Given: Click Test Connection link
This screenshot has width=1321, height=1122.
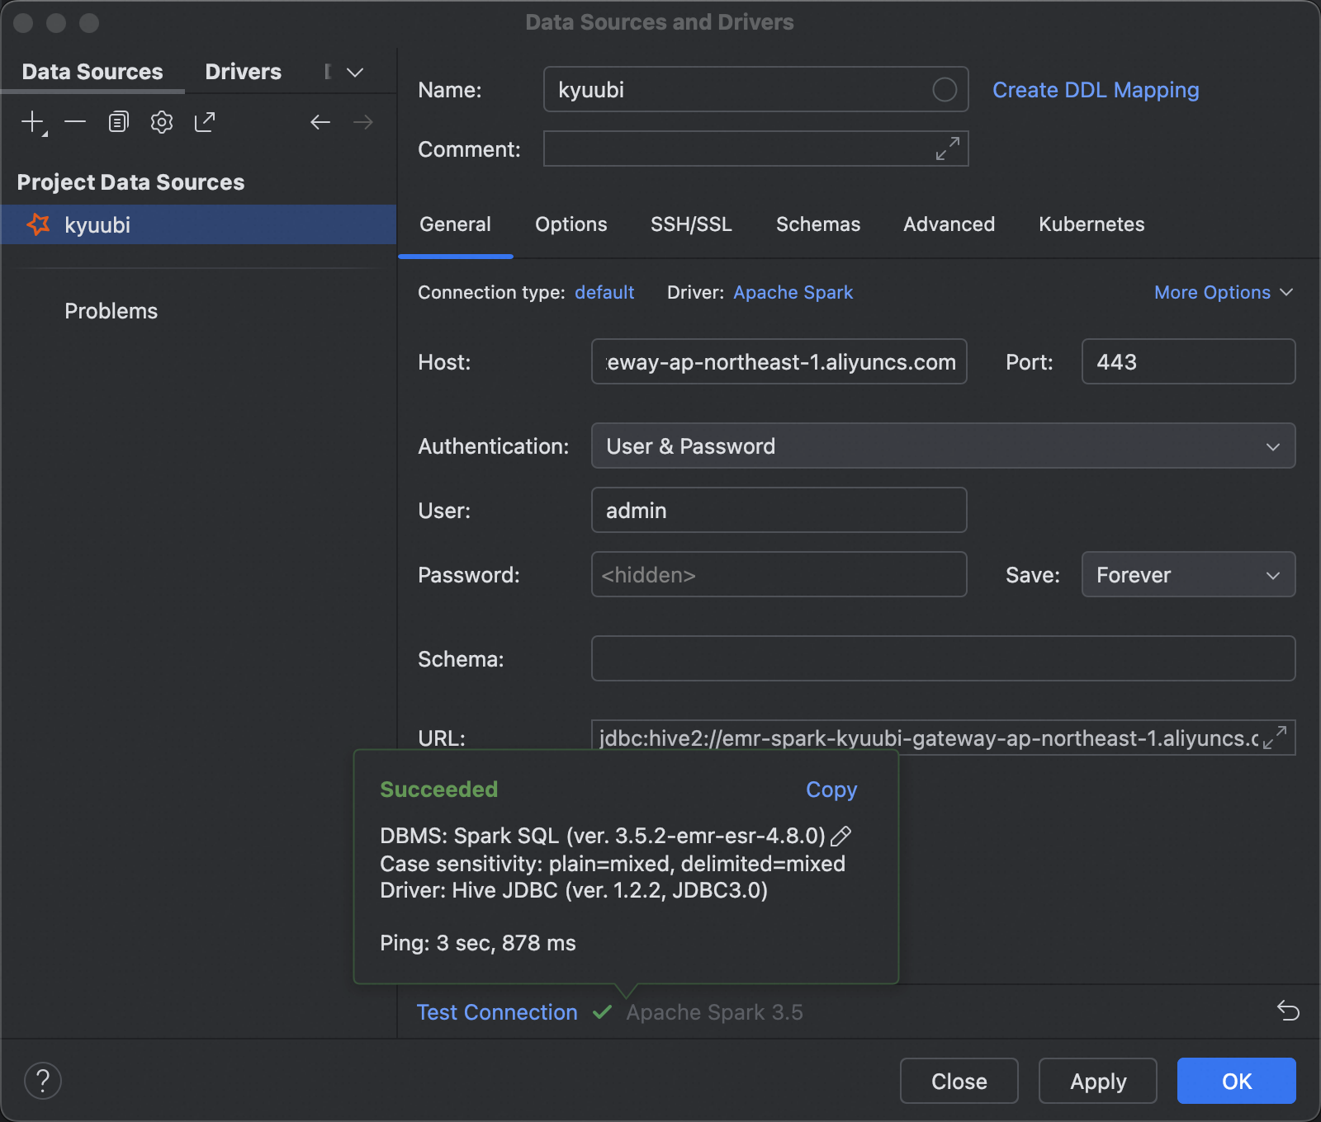Looking at the screenshot, I should pos(497,1012).
